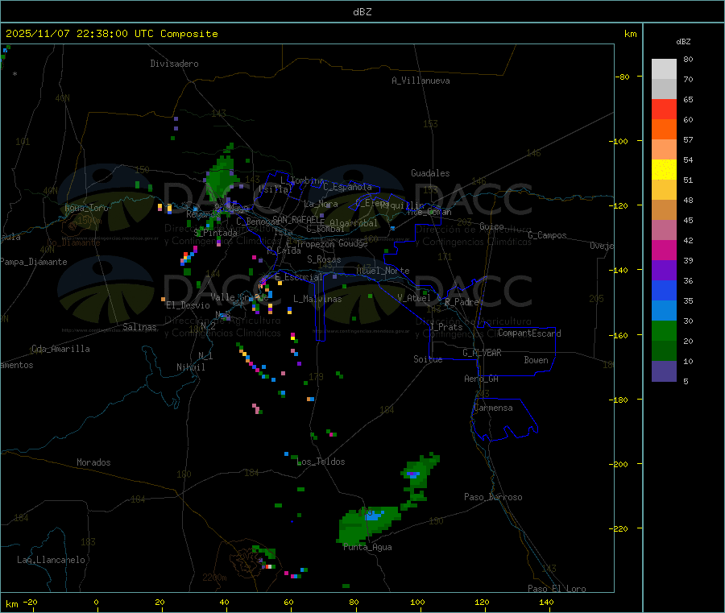Select the Paso_Barroso label
The image size is (725, 613).
pos(493,497)
